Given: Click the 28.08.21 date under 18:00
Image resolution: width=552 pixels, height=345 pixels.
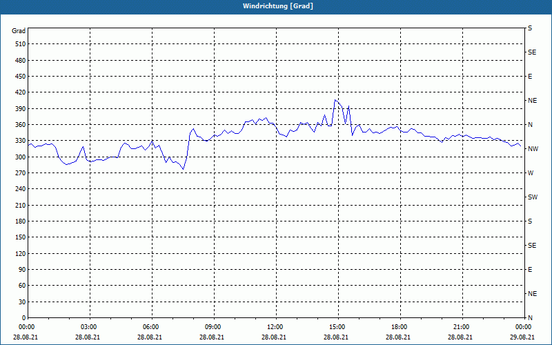Looking at the screenshot, I should (398, 337).
